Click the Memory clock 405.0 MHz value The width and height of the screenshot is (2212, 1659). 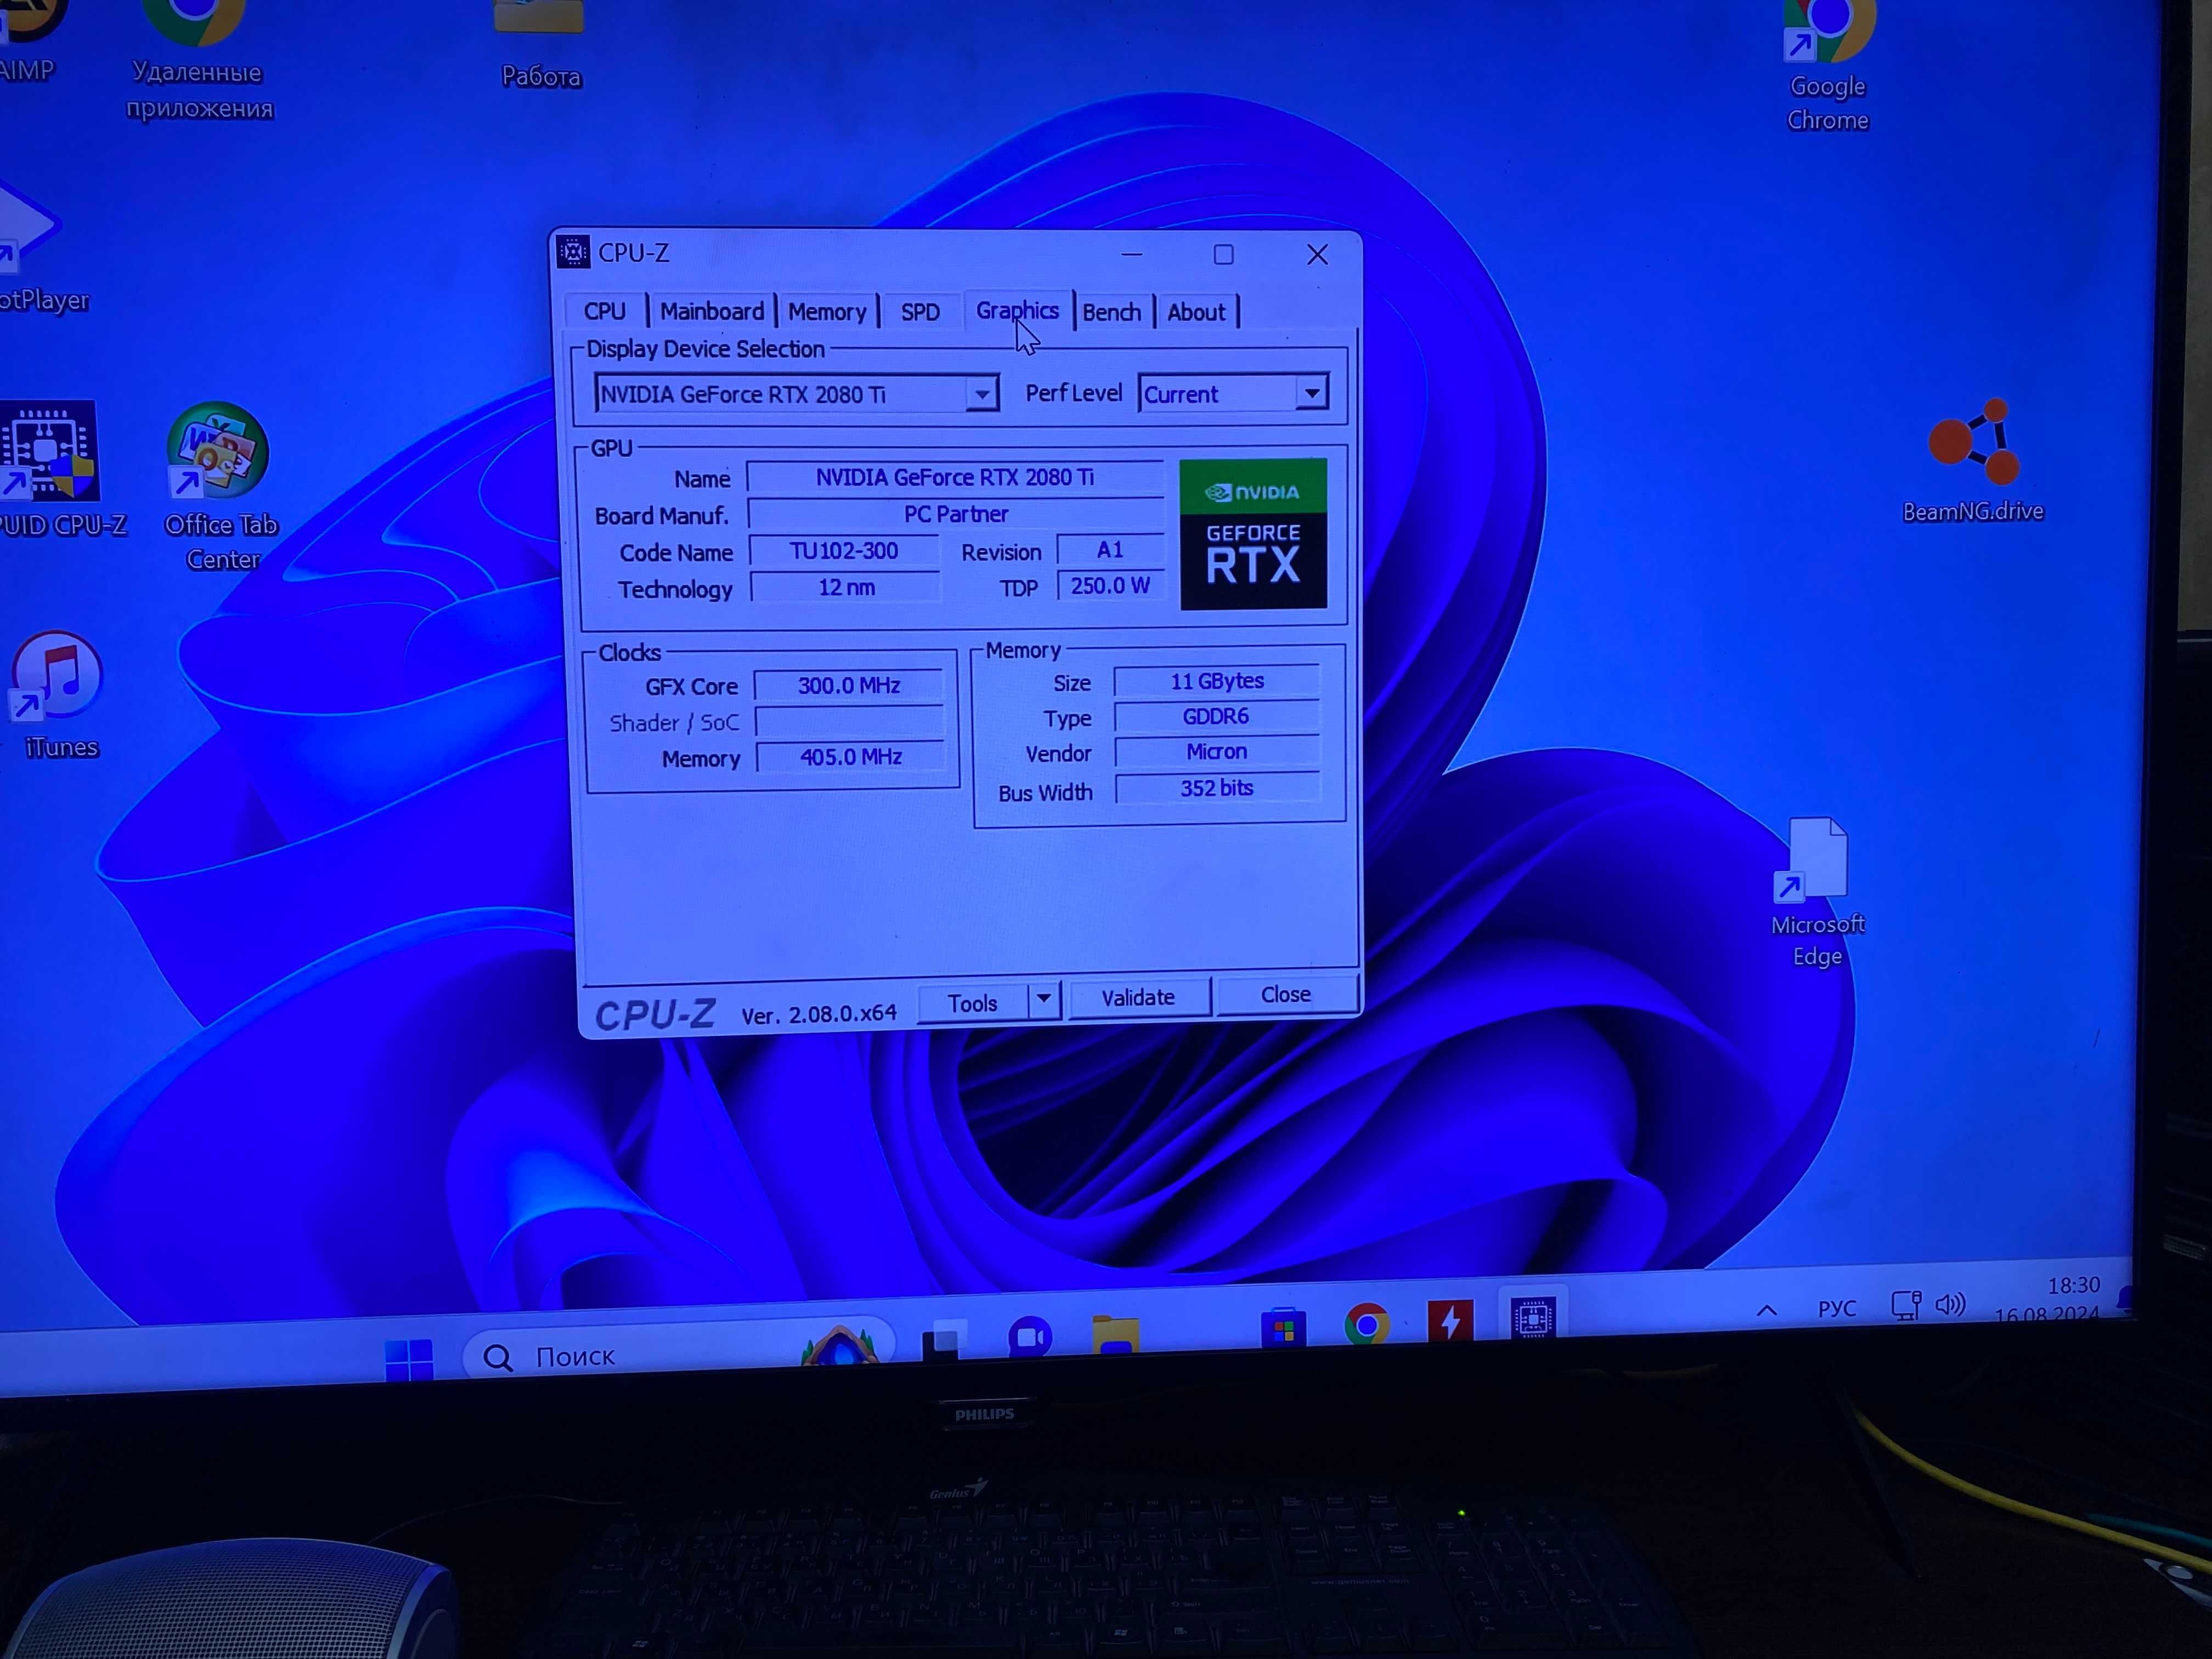tap(850, 757)
